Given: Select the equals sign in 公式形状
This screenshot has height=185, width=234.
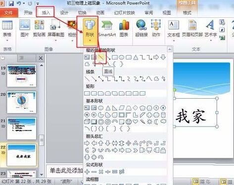Looking at the screenshot, I should click(x=115, y=172).
